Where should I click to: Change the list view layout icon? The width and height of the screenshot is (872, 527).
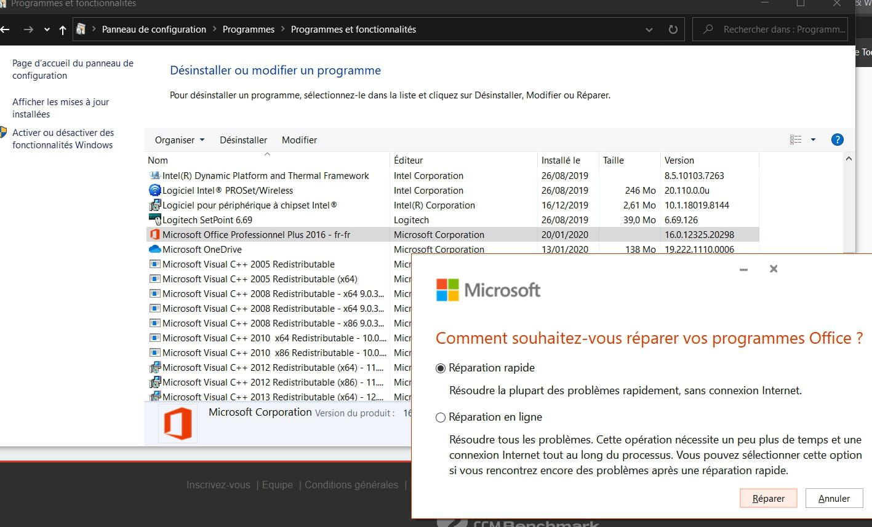796,140
